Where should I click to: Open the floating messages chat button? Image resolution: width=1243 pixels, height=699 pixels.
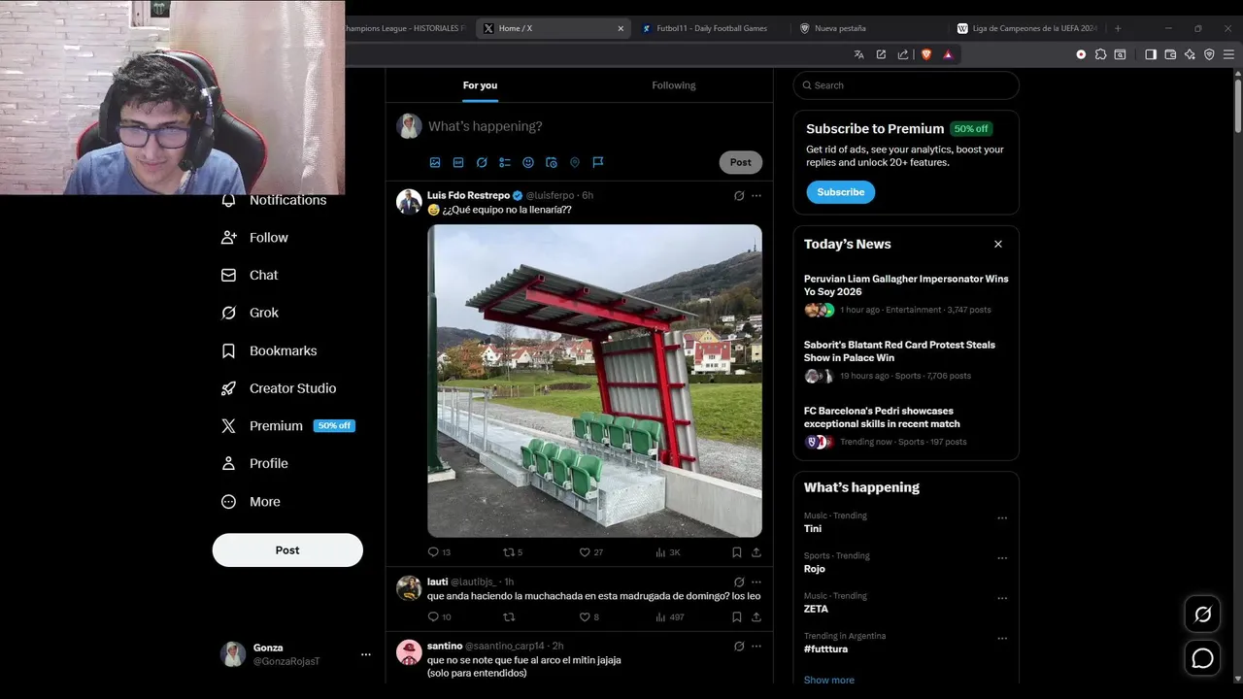tap(1203, 659)
